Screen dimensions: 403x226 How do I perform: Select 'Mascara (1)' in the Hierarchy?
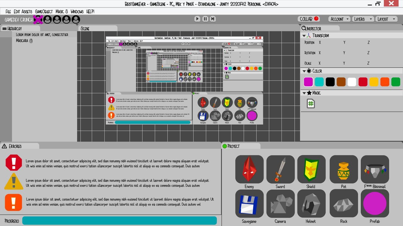coord(25,40)
